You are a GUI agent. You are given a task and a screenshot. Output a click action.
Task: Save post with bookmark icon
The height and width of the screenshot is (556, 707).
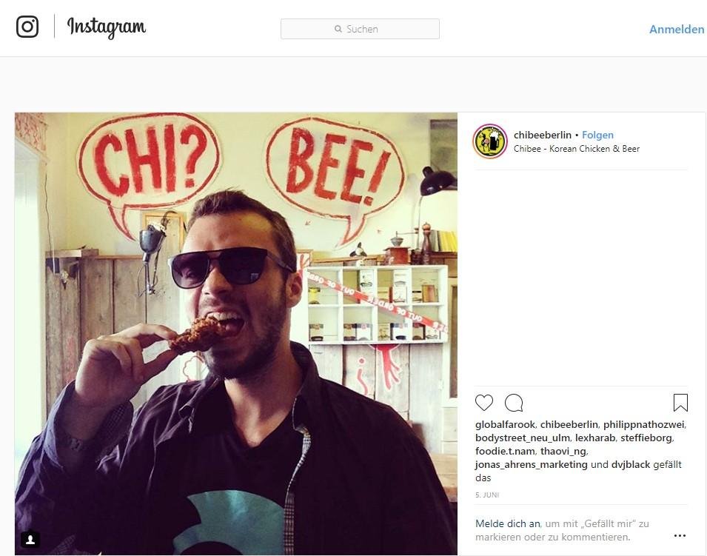(x=680, y=403)
